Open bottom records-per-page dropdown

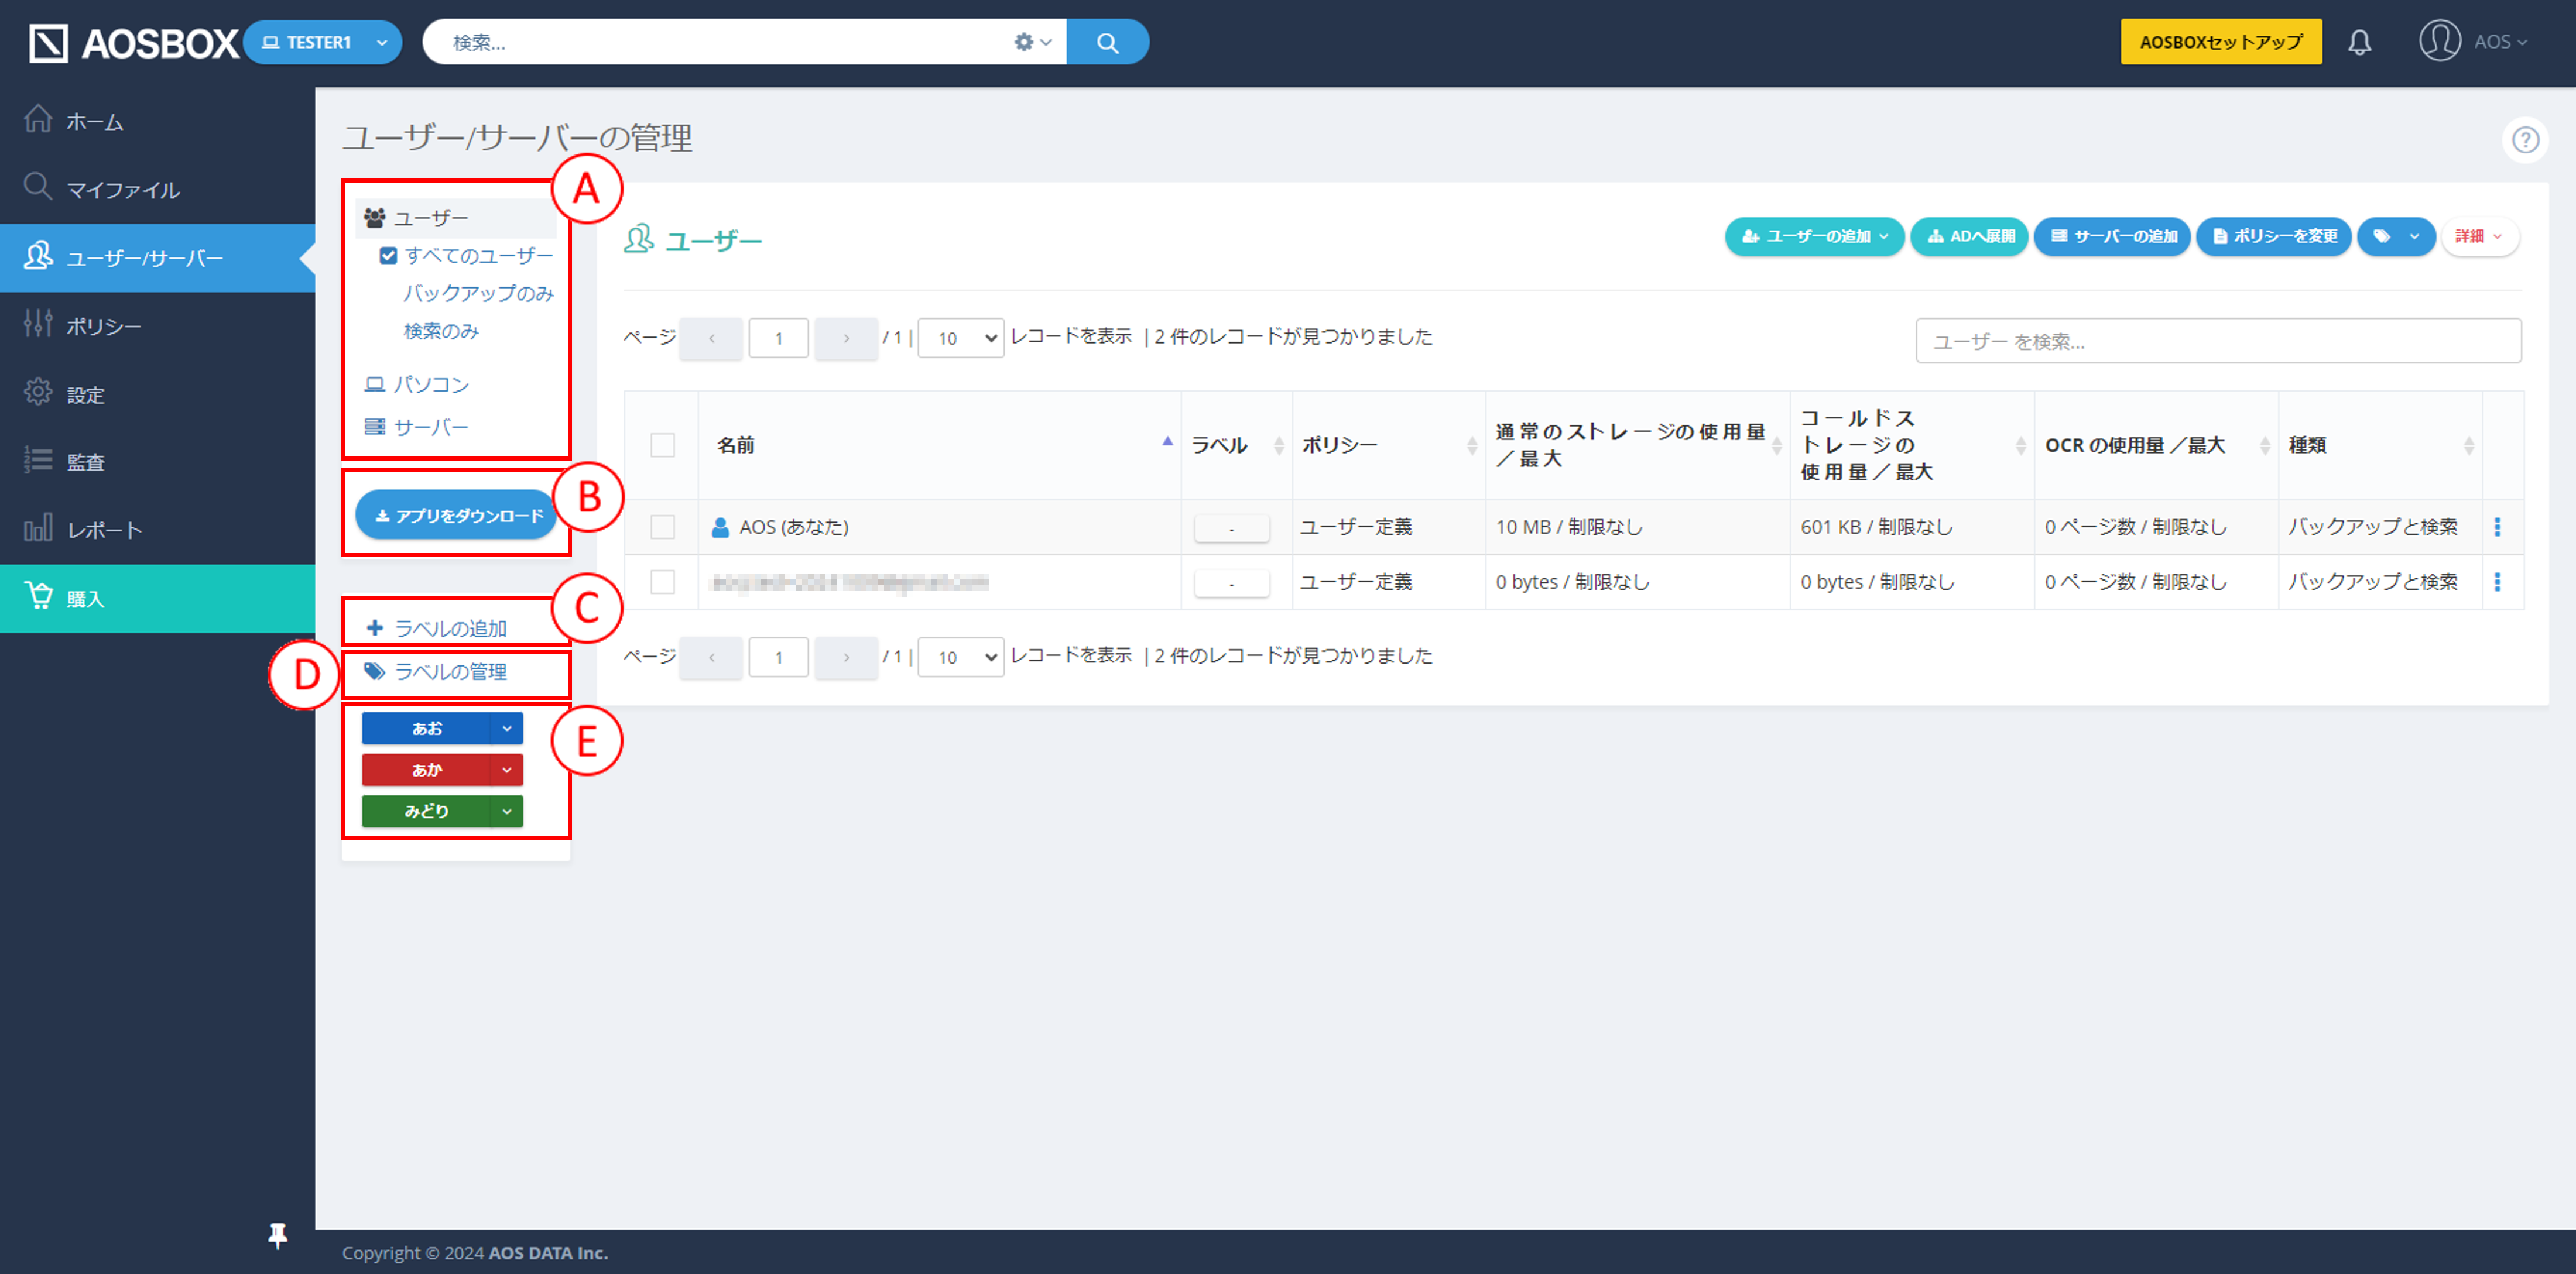pyautogui.click(x=960, y=658)
